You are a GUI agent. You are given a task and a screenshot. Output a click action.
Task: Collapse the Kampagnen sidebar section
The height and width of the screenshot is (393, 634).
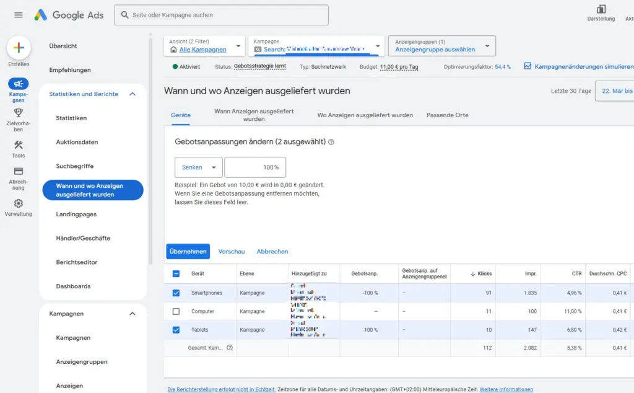pyautogui.click(x=132, y=314)
